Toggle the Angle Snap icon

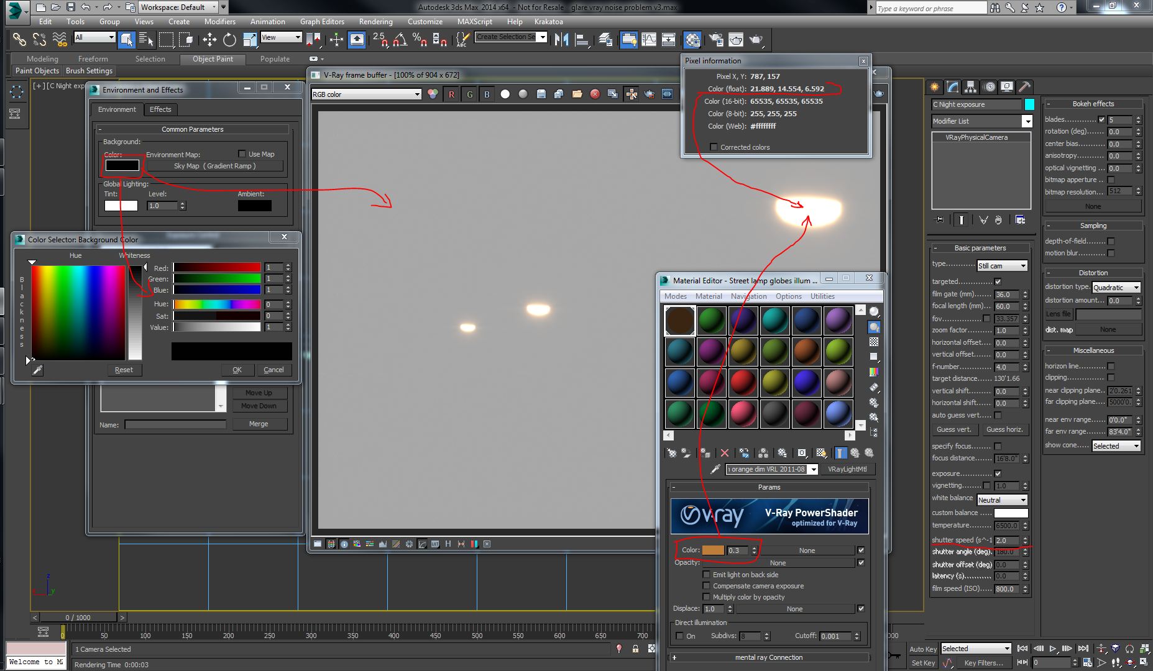pos(400,40)
